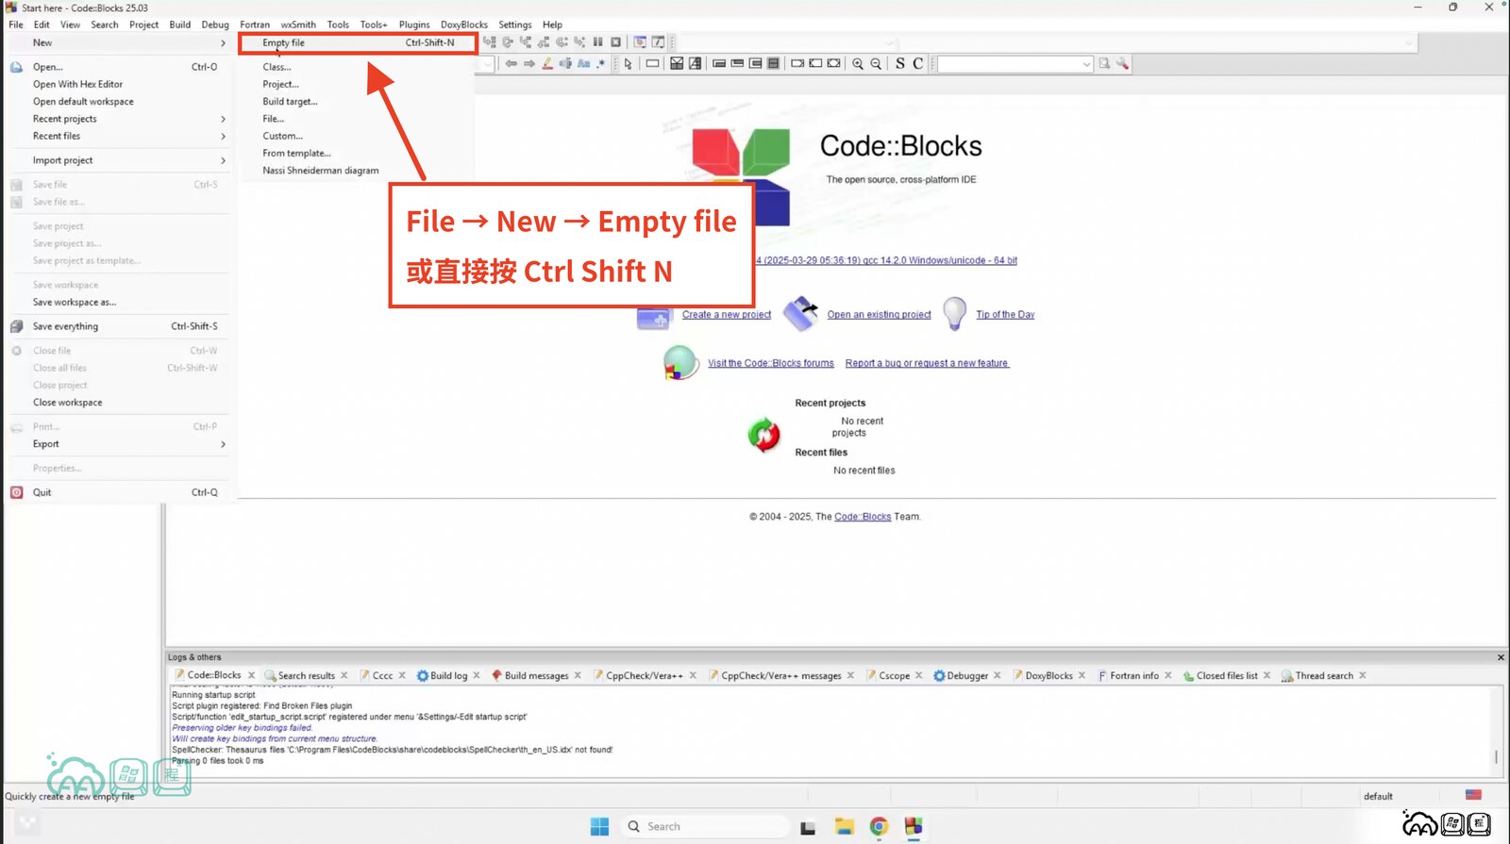Screen dimensions: 1510x844
Task: Open the thread search combo box dropdown arrow
Action: (1086, 64)
